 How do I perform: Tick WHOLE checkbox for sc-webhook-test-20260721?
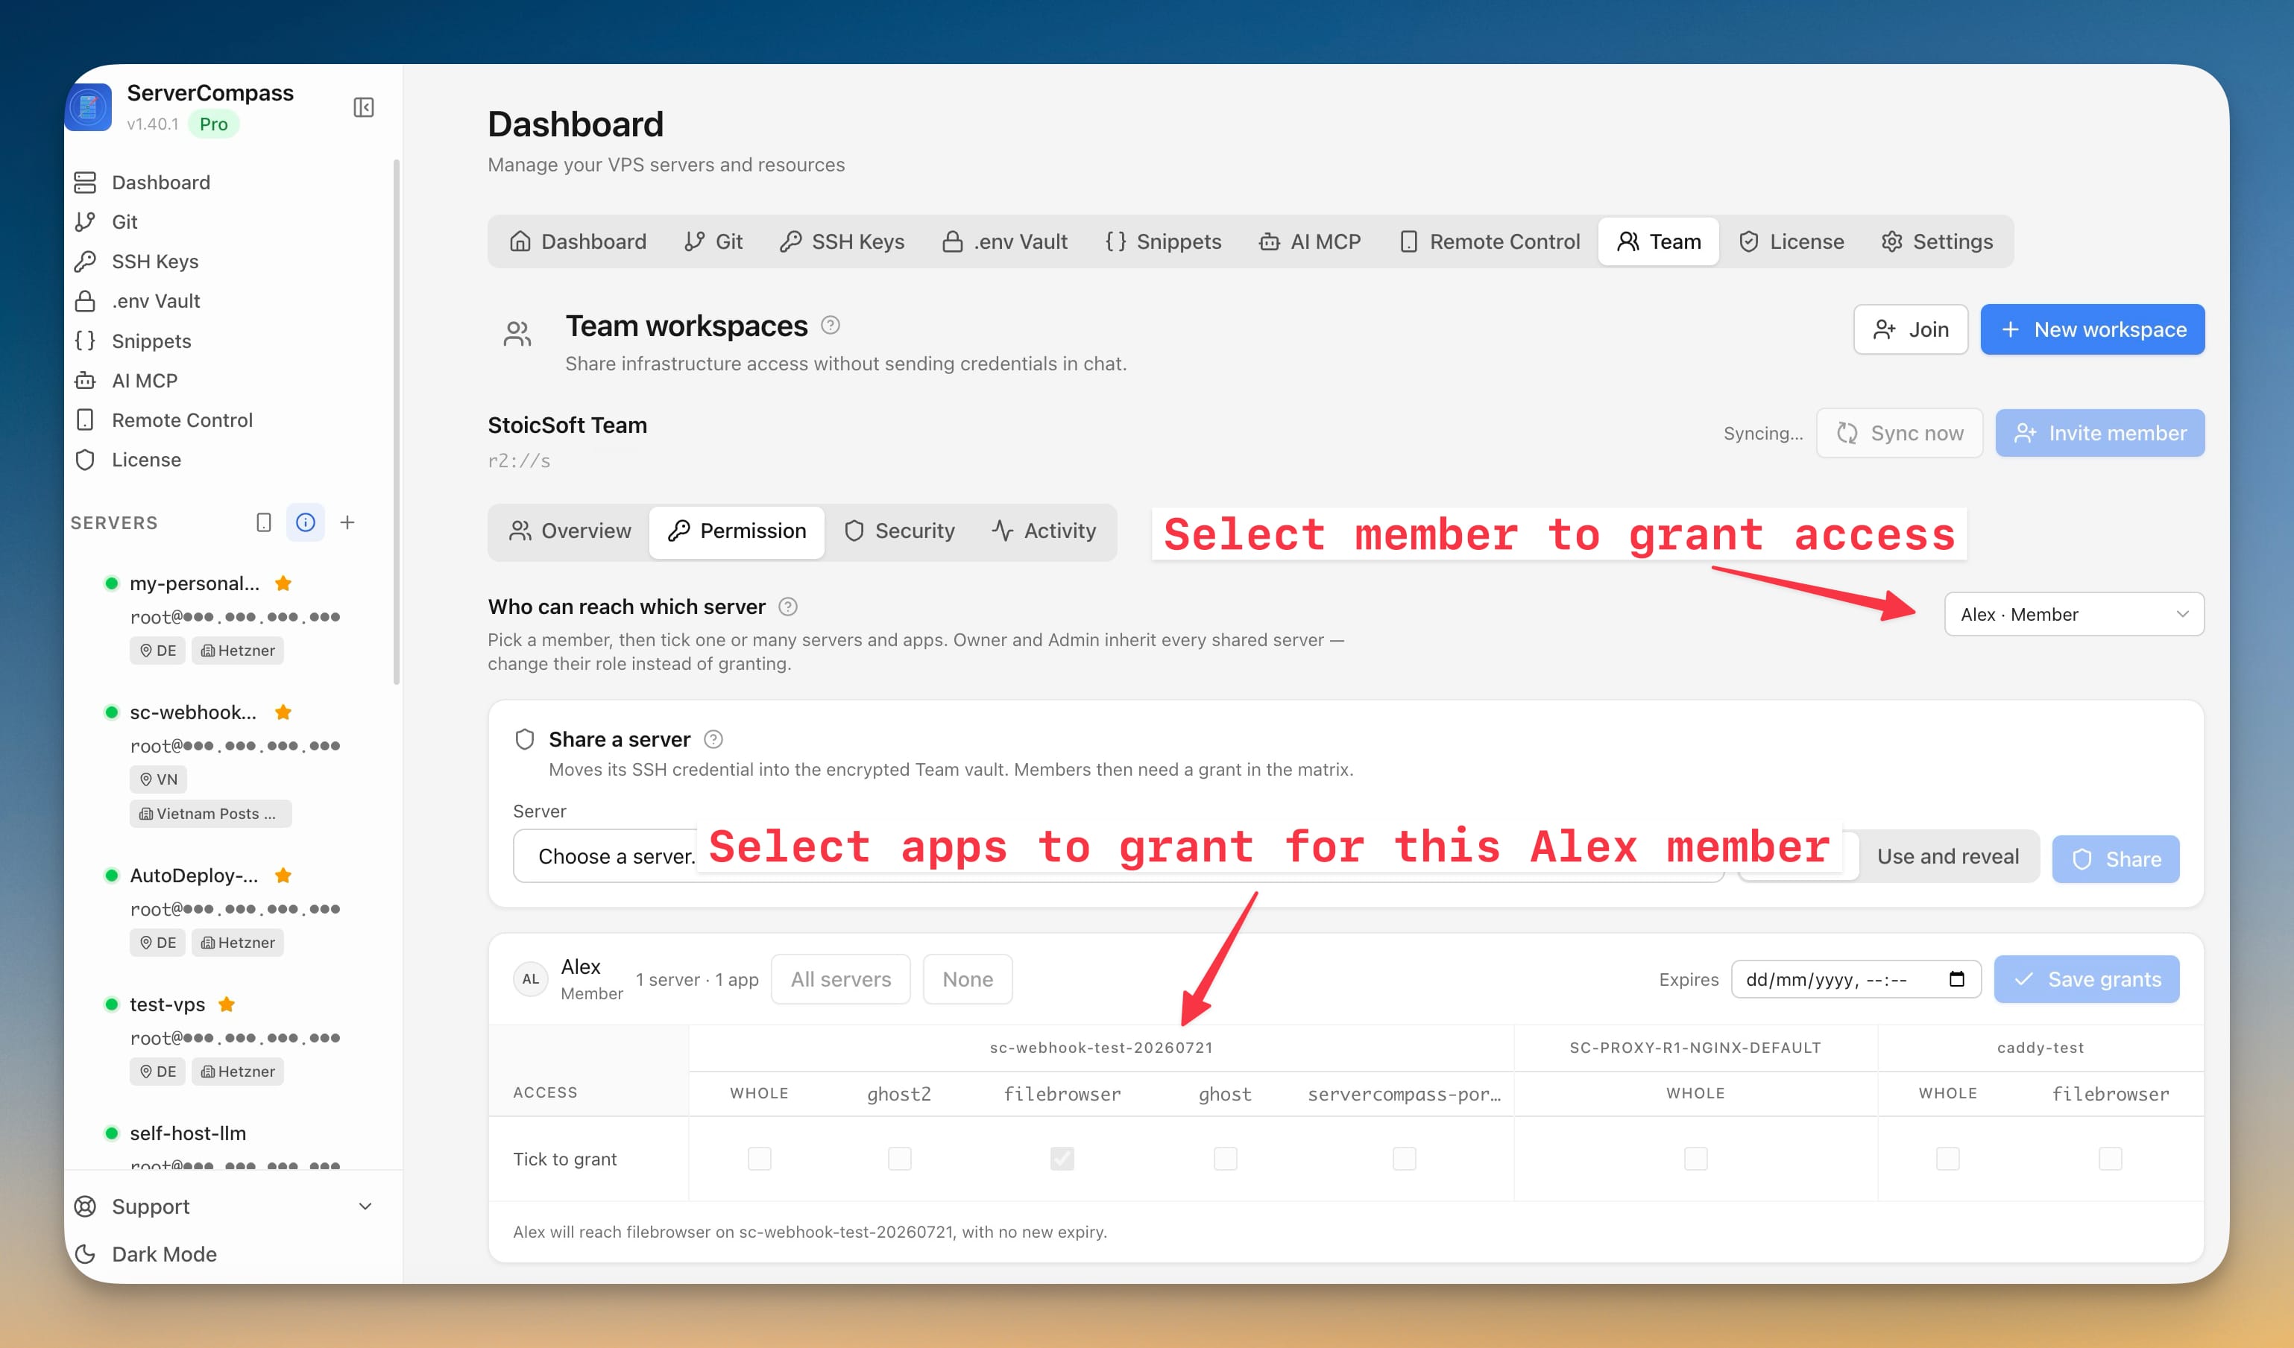(x=759, y=1158)
